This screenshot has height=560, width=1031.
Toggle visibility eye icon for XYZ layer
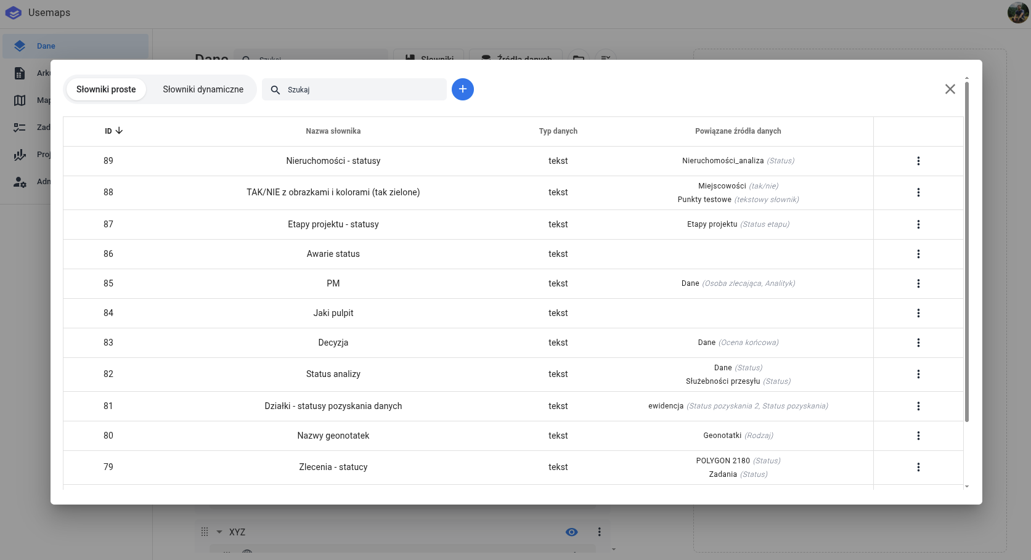point(571,532)
